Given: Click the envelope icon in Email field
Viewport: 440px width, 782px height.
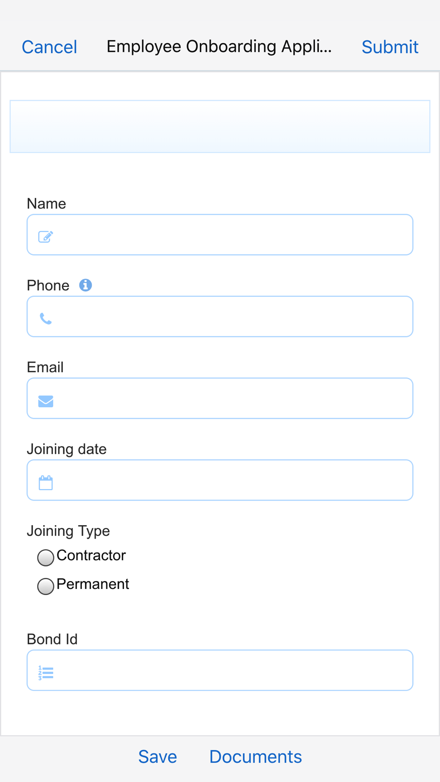Looking at the screenshot, I should [x=46, y=401].
